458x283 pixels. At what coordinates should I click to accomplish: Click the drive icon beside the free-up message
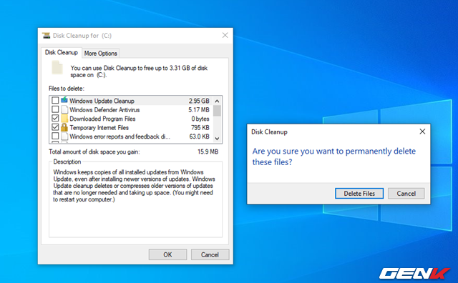click(57, 67)
